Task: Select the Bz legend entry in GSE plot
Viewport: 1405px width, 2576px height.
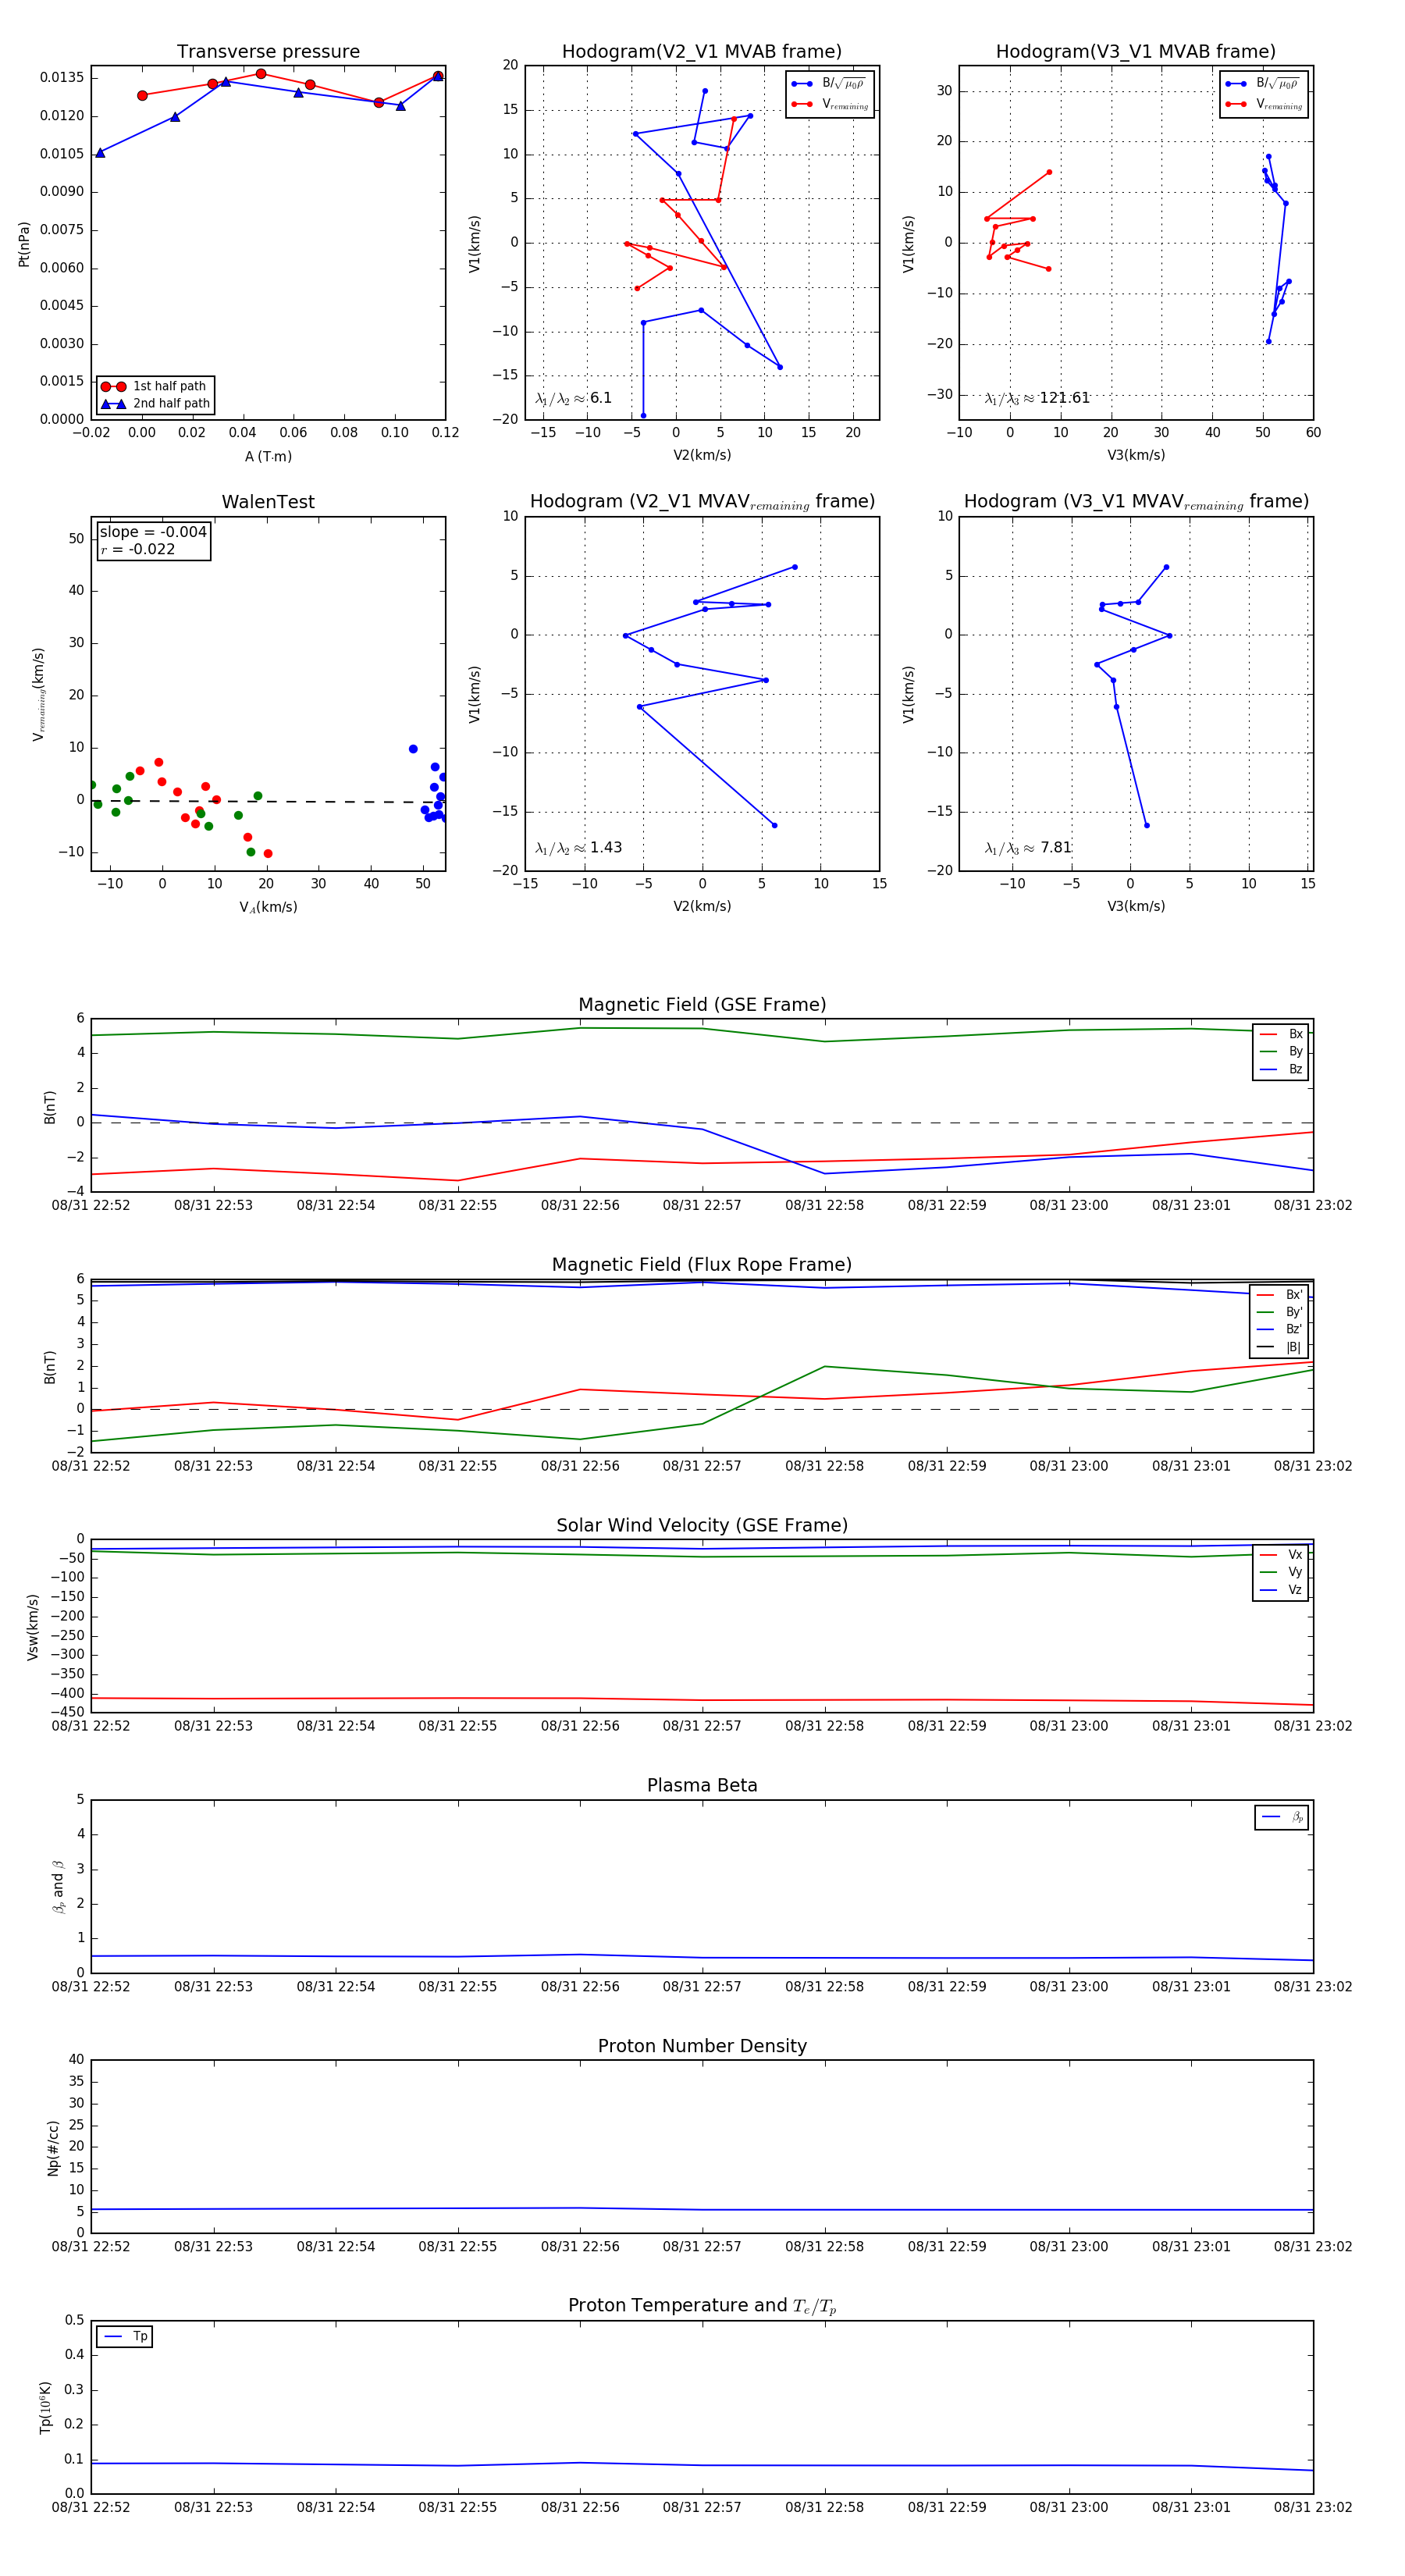Action: [x=1281, y=1069]
